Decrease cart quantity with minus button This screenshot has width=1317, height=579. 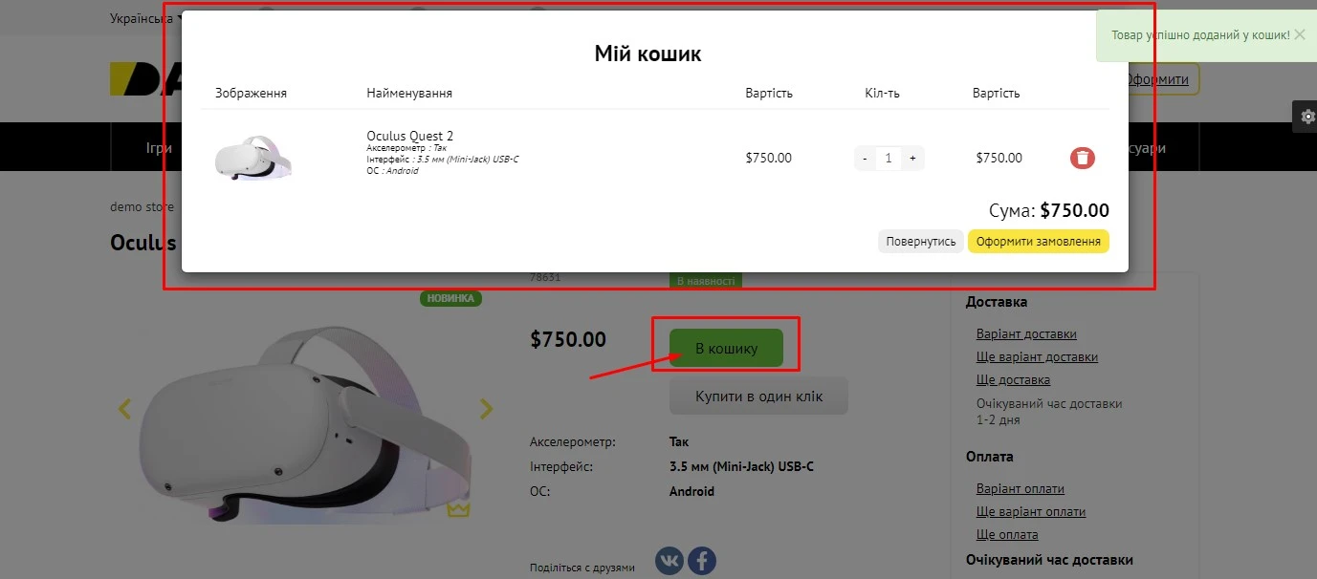click(x=865, y=159)
